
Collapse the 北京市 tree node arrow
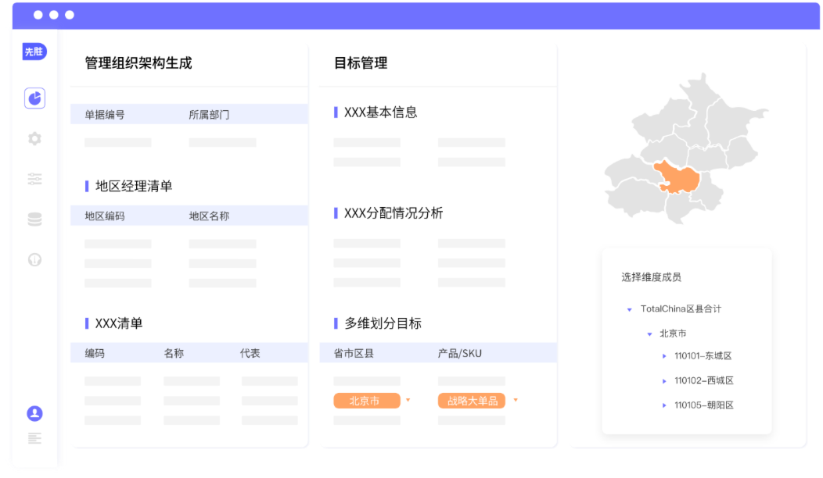[649, 334]
